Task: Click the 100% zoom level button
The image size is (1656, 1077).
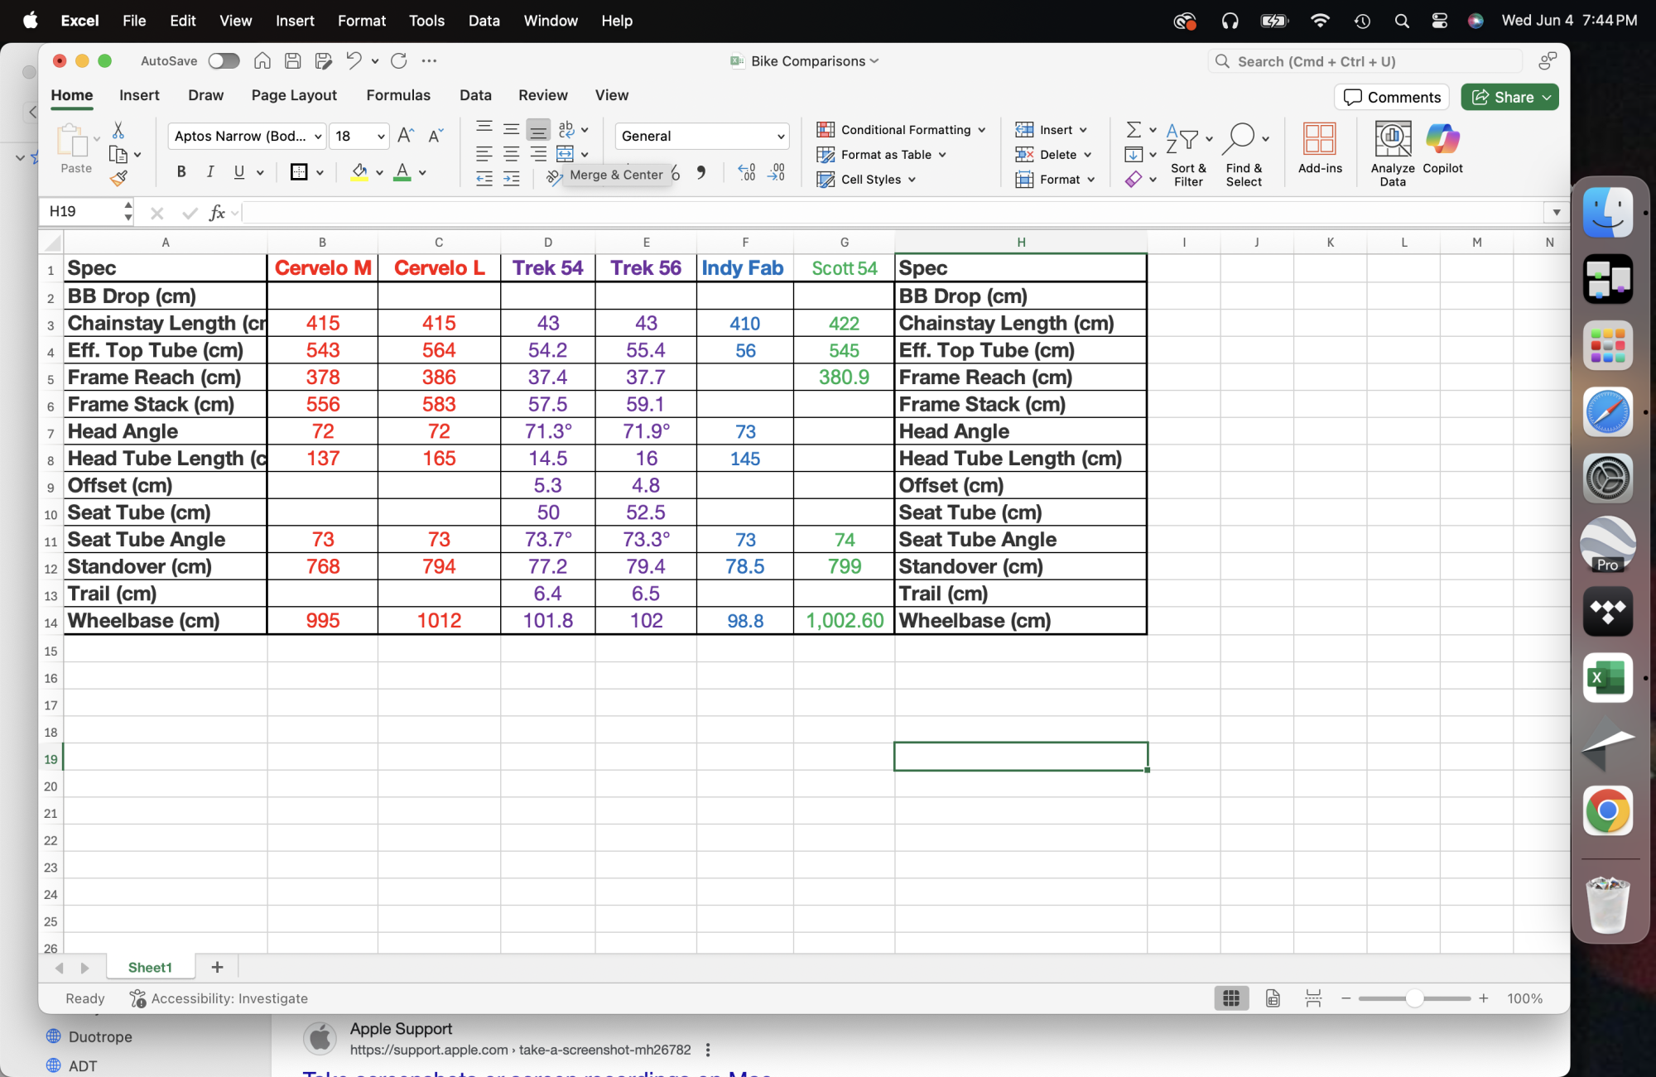Action: tap(1524, 998)
